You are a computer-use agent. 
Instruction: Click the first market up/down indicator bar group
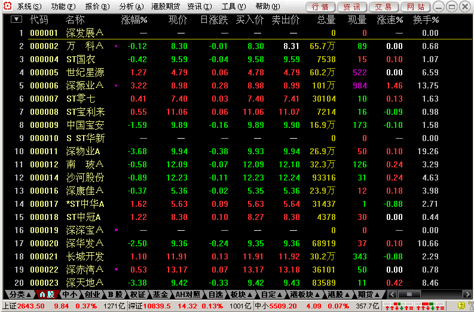click(399, 305)
